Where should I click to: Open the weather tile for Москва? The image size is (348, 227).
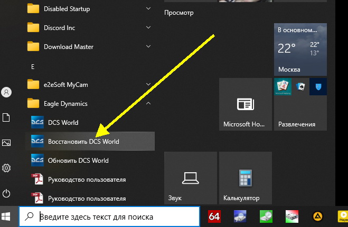click(300, 50)
